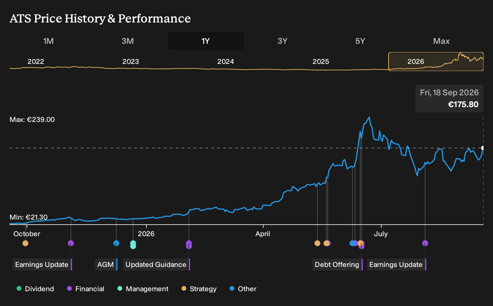This screenshot has height=306, width=493.
Task: Toggle Management events in legend
Action: pos(143,289)
